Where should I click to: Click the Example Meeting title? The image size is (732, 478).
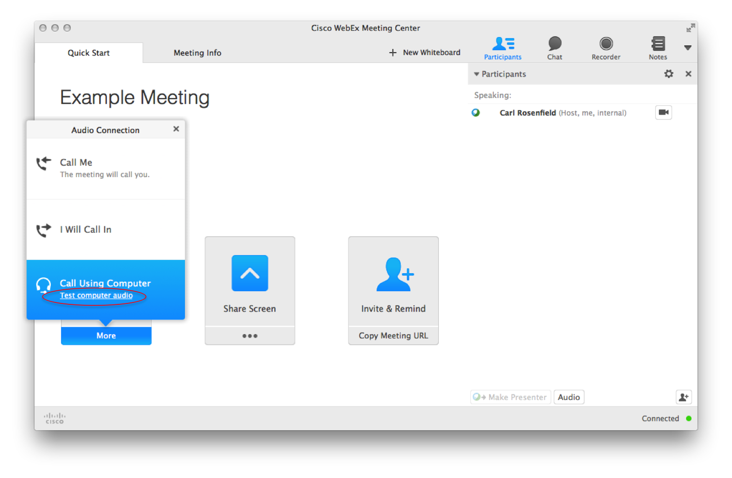click(x=135, y=98)
